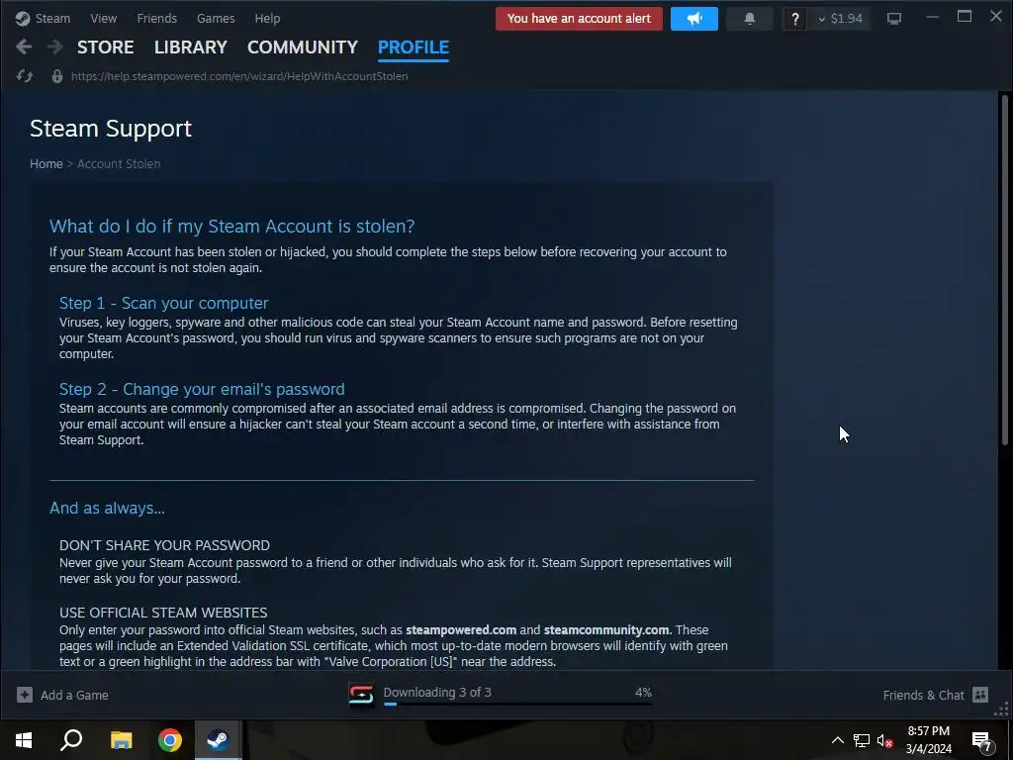Open Windows search magnifier
This screenshot has width=1013, height=760.
coord(71,740)
